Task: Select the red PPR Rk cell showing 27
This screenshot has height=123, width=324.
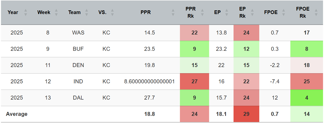Action: 194,82
